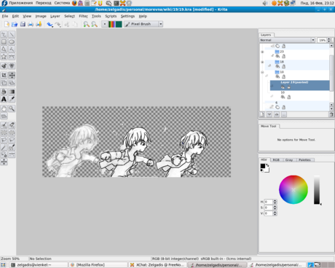Click the Save document icon

point(23,24)
